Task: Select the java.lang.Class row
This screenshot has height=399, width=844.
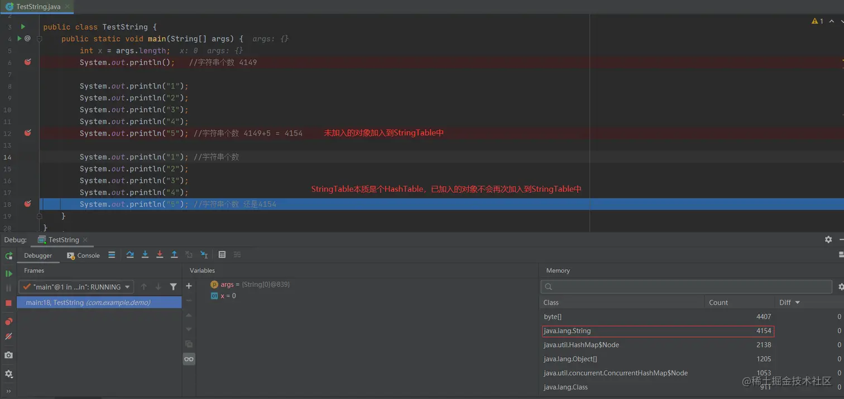Action: (x=692, y=387)
